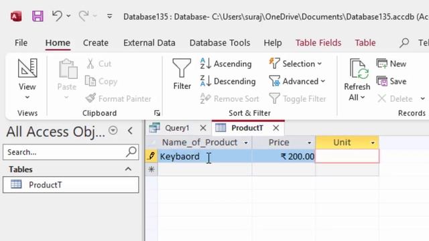Switch to the Table ribbon tab
Image resolution: width=429 pixels, height=241 pixels.
[x=365, y=43]
